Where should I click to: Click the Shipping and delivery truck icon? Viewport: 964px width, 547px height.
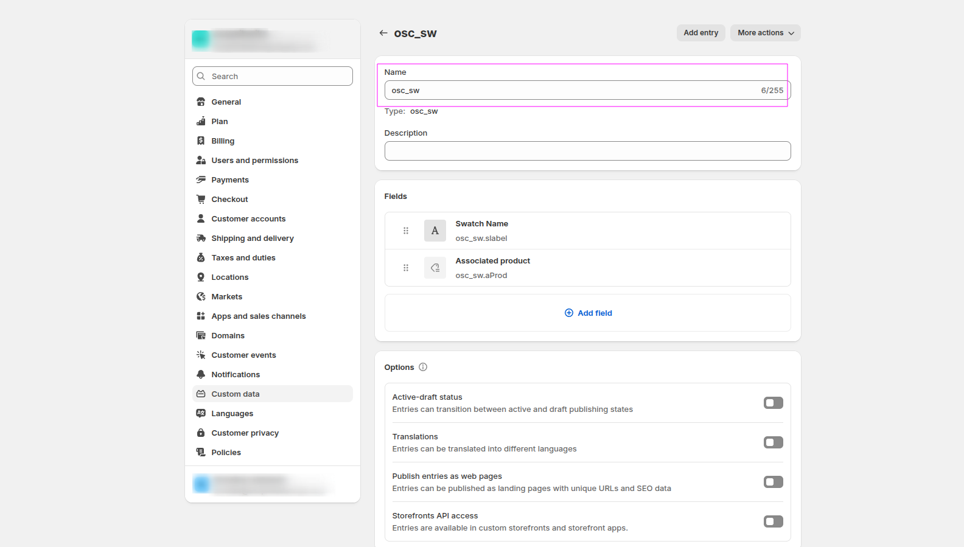[x=201, y=238]
